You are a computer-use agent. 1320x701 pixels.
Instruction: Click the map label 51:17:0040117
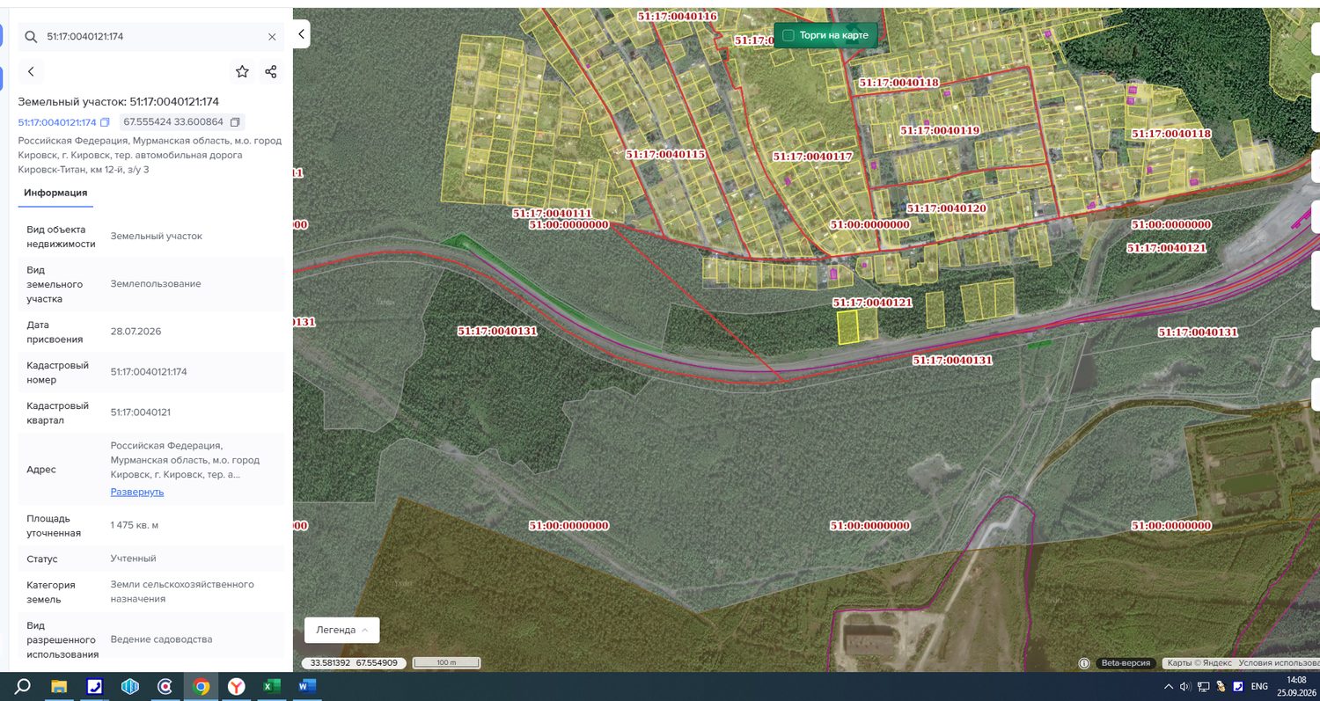pos(812,157)
